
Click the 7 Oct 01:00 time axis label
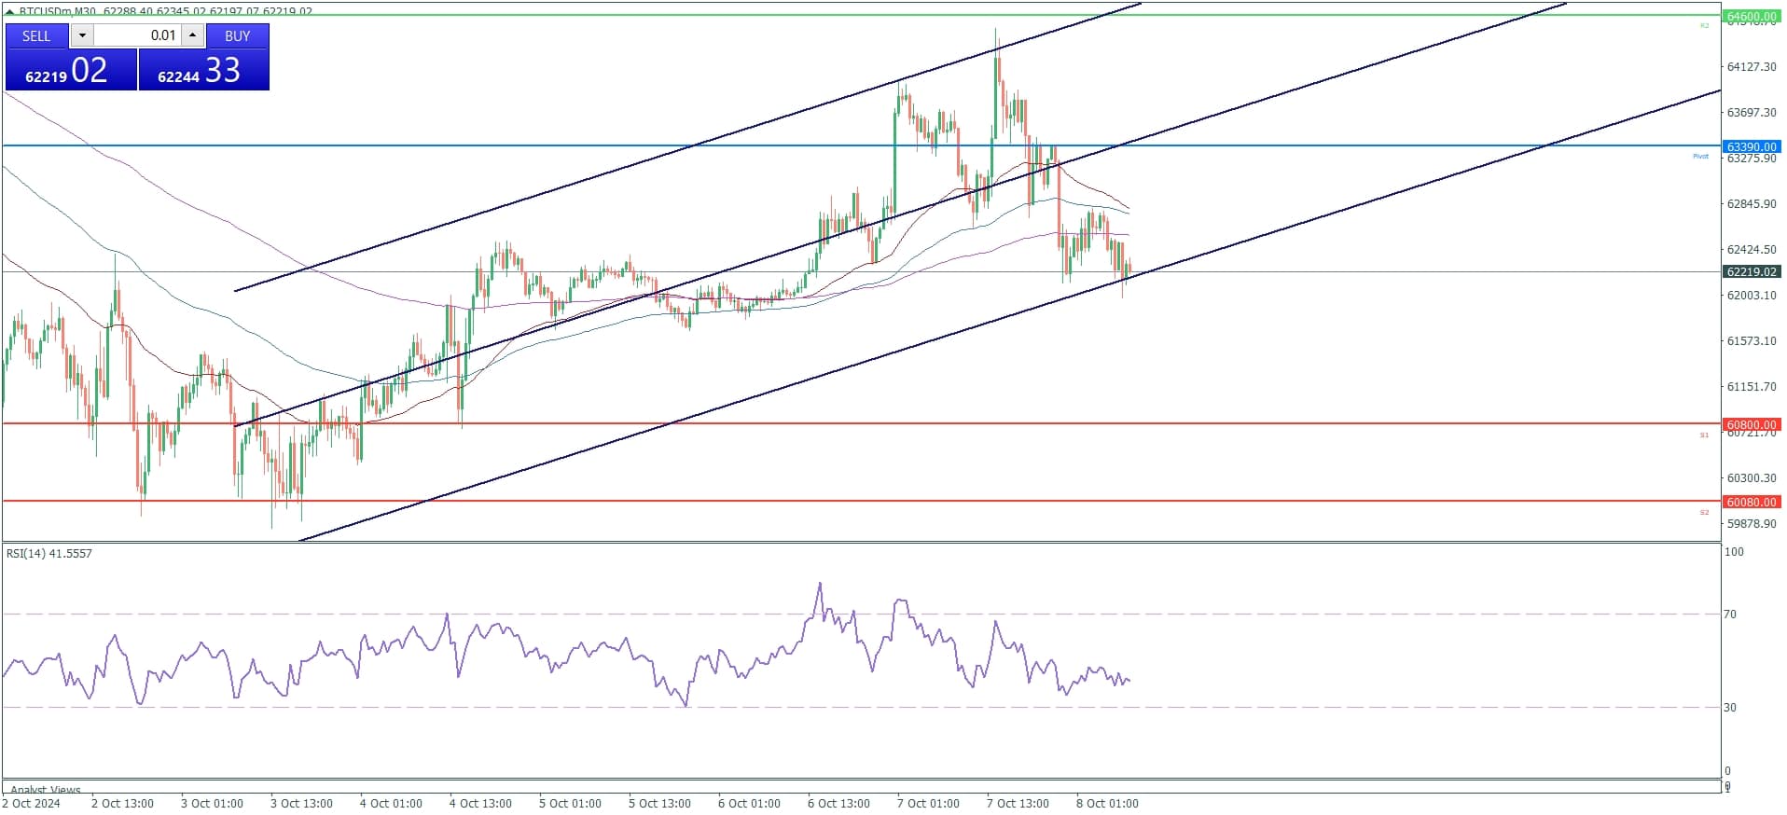coord(928,803)
